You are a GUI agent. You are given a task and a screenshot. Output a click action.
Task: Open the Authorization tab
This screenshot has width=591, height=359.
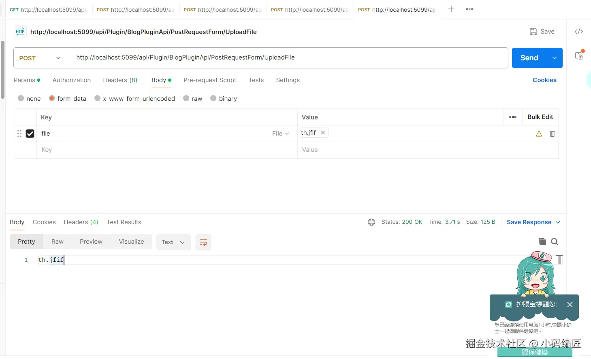[x=72, y=80]
